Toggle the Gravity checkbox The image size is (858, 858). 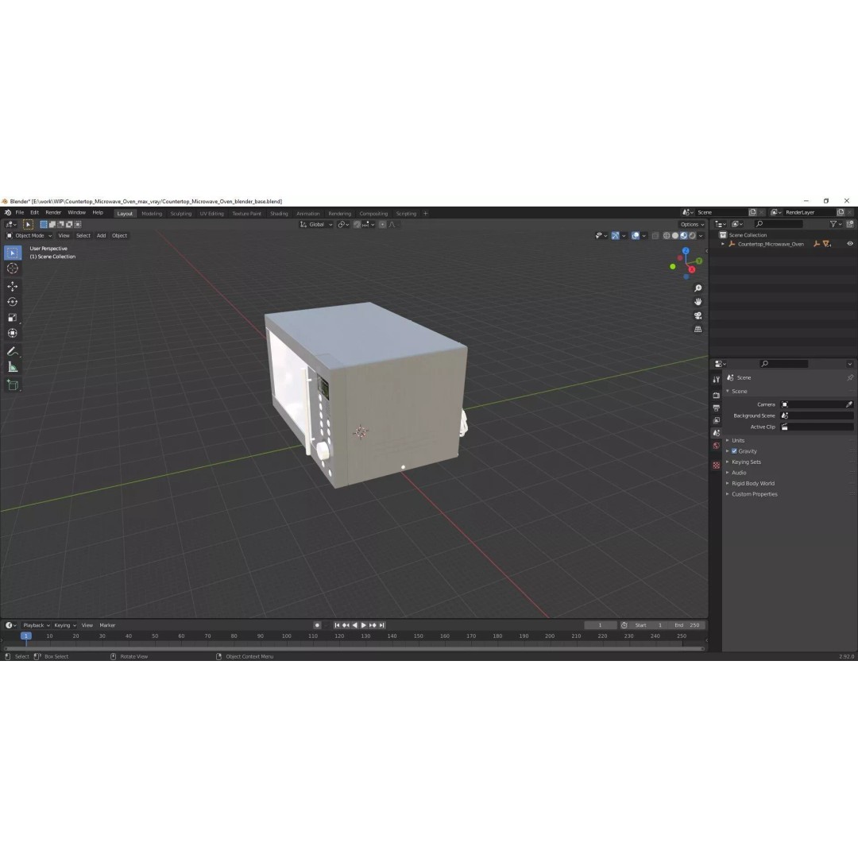(x=734, y=451)
